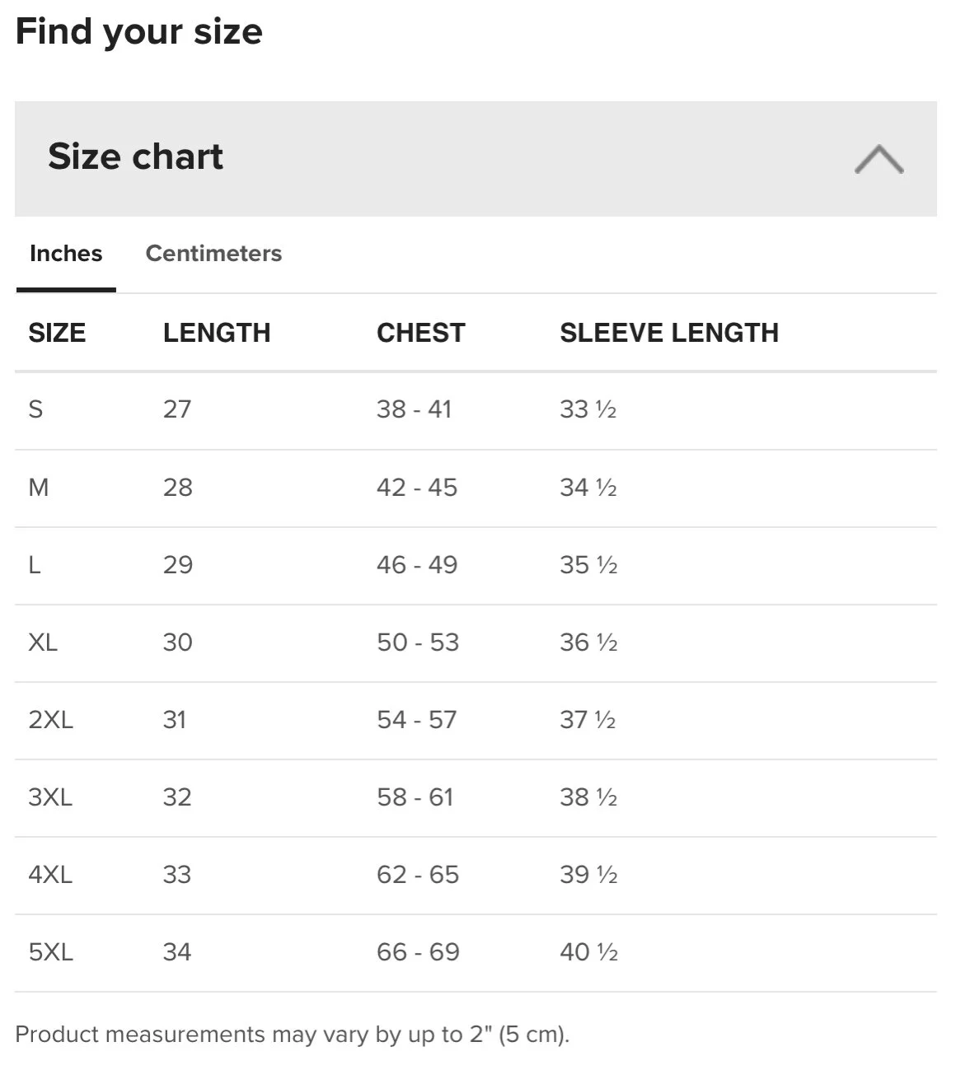Select the S size row
Viewport: 956px width, 1070px height.
(476, 409)
